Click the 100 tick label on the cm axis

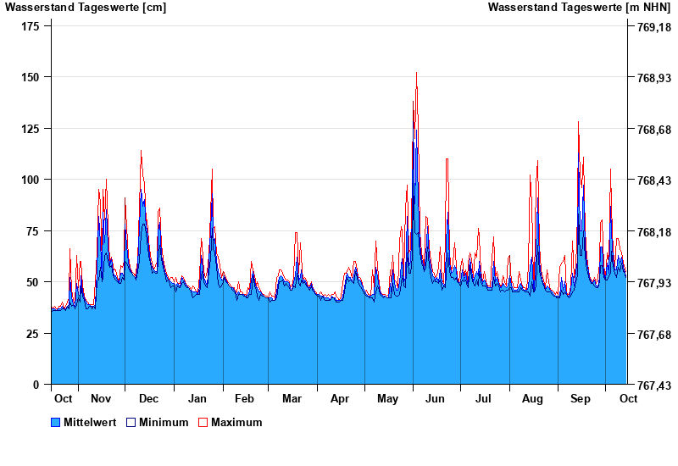click(x=31, y=180)
